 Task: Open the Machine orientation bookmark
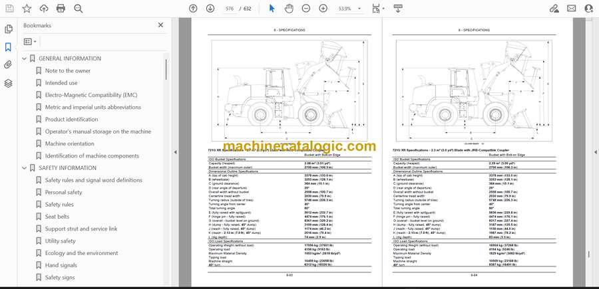tap(69, 144)
